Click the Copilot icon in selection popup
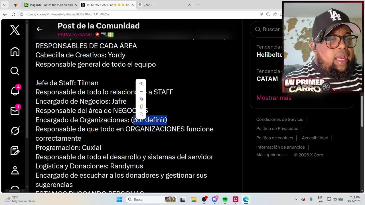Screen dimensions: 365x205 tap(141, 99)
